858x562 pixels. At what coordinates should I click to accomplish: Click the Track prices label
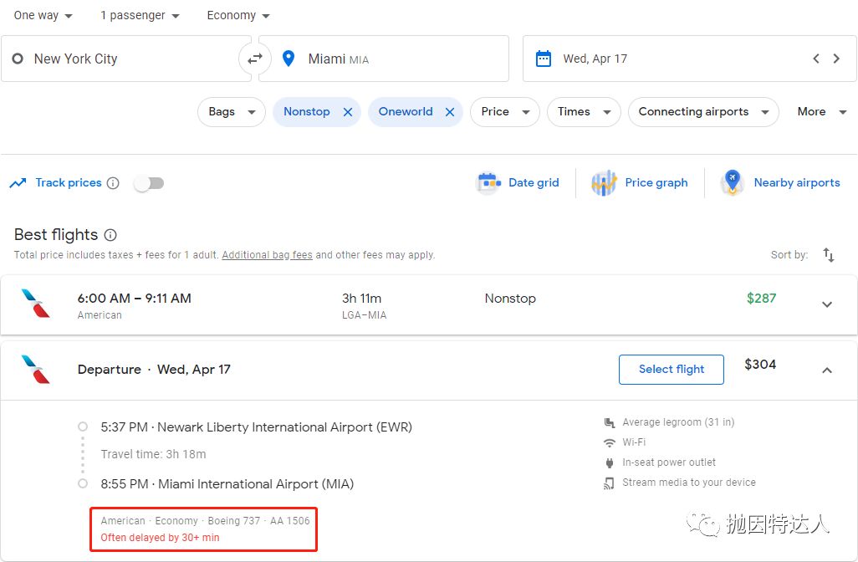69,183
